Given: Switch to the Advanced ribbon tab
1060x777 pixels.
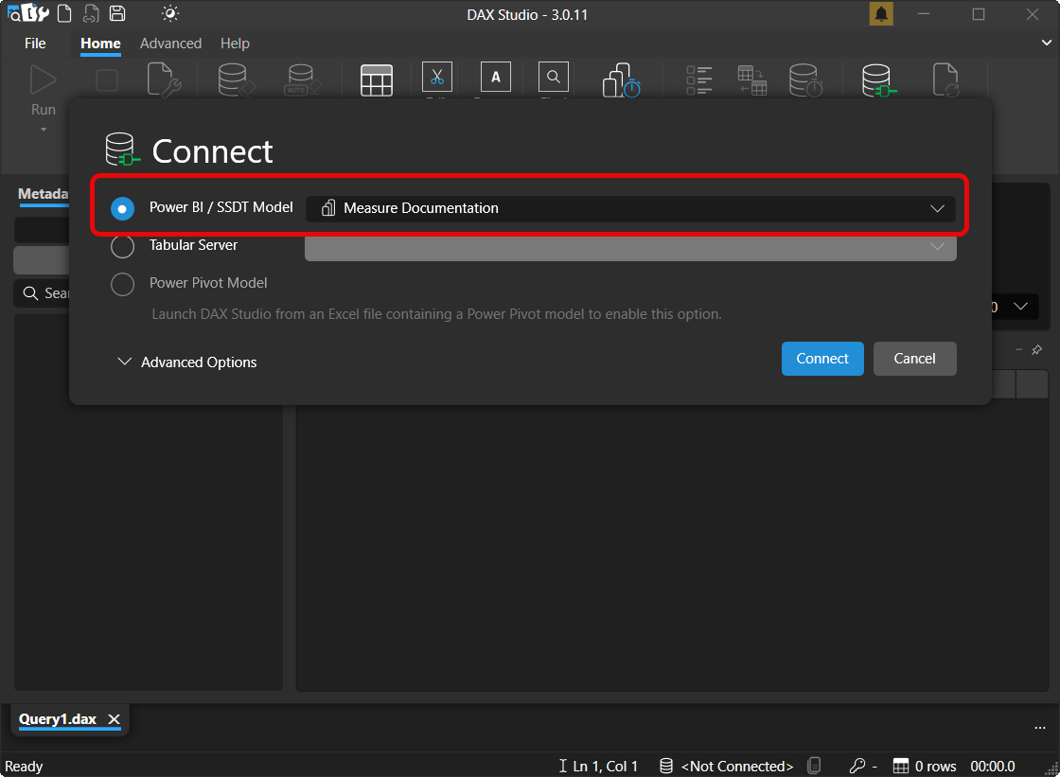Looking at the screenshot, I should tap(170, 44).
